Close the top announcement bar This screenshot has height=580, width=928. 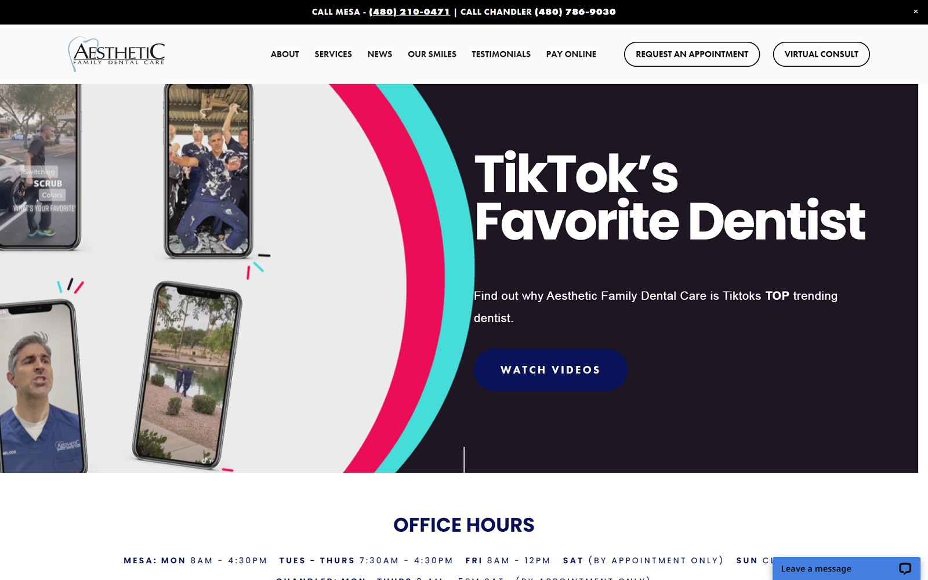[x=916, y=12]
